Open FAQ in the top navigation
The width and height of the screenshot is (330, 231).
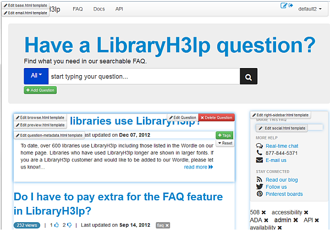point(78,9)
